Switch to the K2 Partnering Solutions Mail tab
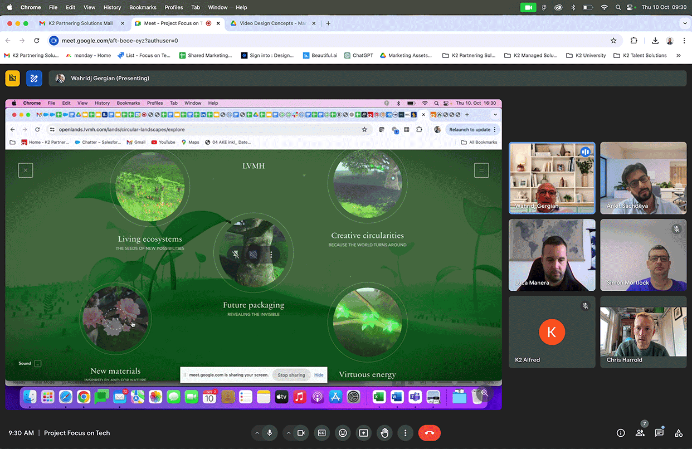The width and height of the screenshot is (692, 449). pos(82,23)
